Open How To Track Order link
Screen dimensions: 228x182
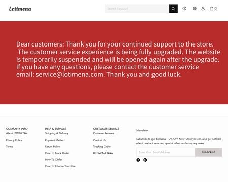point(57,153)
